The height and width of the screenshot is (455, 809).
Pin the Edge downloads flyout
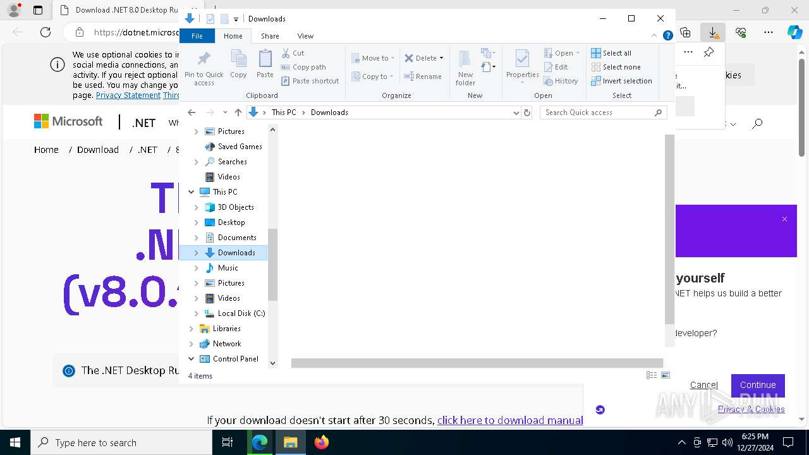(x=709, y=52)
